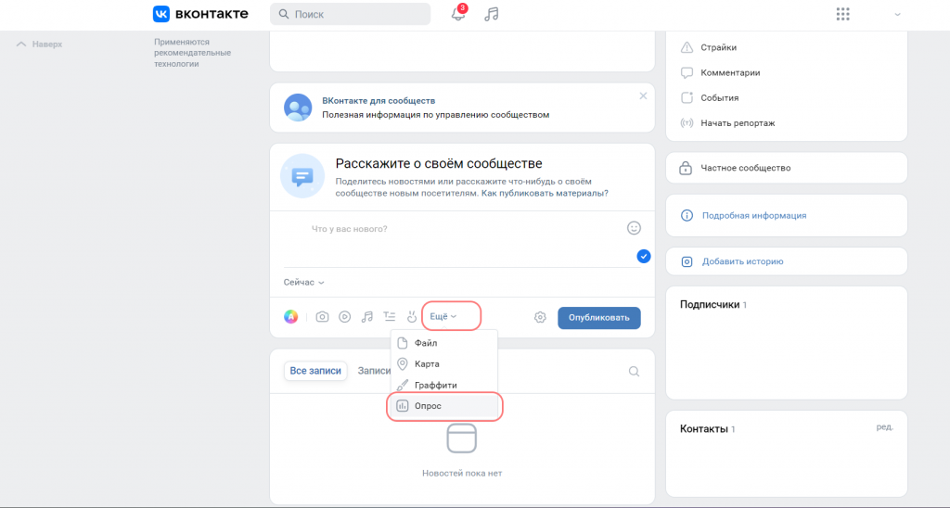Search the wall with magnifier icon
The height and width of the screenshot is (508, 950).
[634, 371]
